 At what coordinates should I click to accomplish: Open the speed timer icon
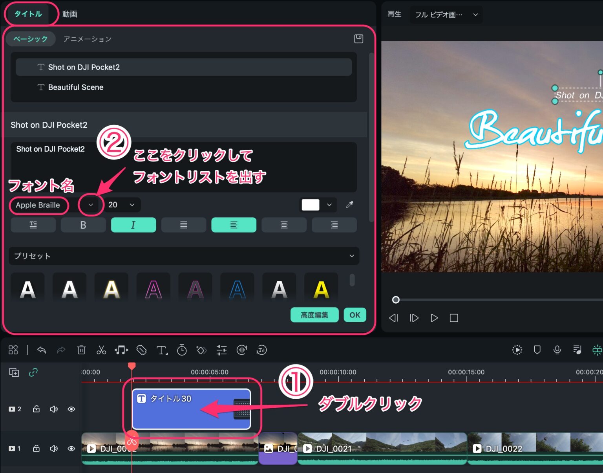(182, 350)
